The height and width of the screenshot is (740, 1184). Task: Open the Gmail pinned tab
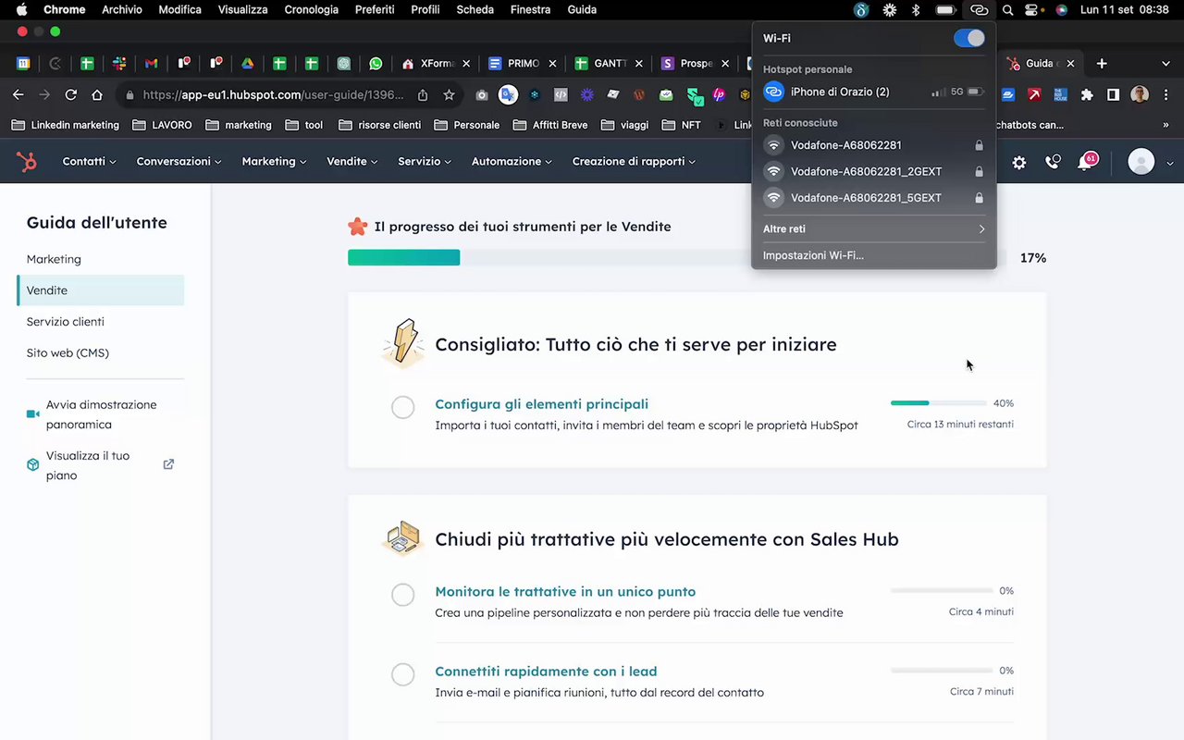(151, 64)
